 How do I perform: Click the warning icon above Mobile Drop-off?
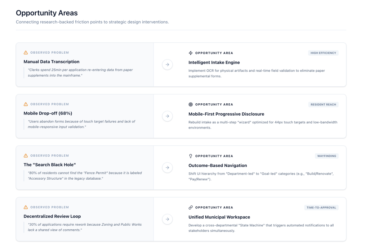click(x=26, y=104)
